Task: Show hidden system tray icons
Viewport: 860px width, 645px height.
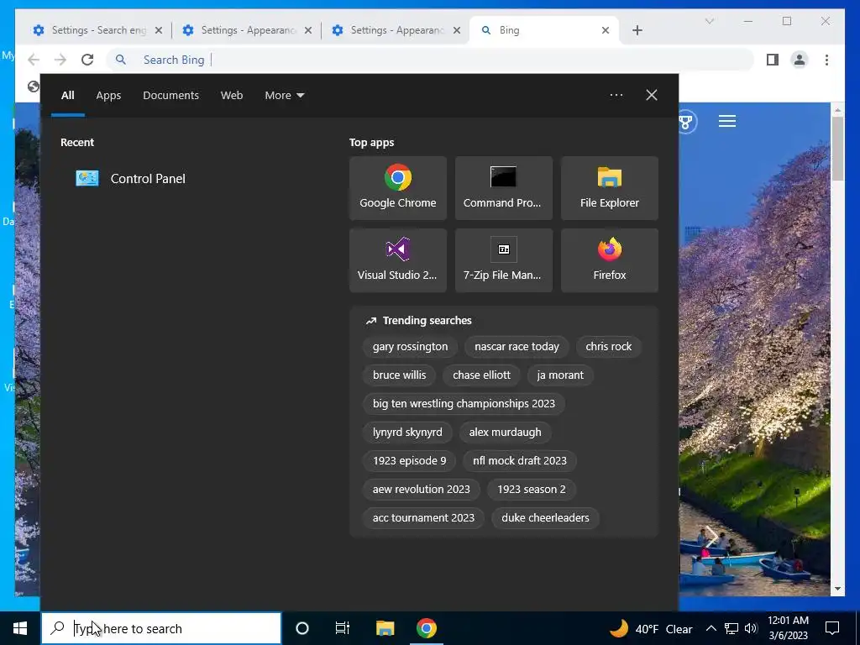Action: [711, 628]
